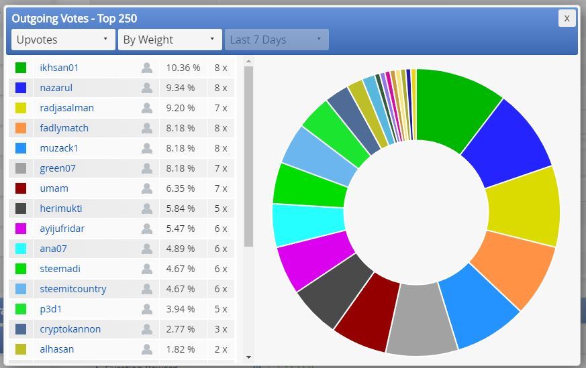Image resolution: width=586 pixels, height=368 pixels.
Task: Open profile icon beside radjasalman
Action: tap(147, 108)
